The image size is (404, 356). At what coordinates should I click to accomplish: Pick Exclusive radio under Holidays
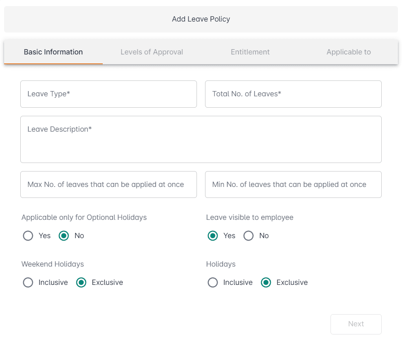click(266, 282)
